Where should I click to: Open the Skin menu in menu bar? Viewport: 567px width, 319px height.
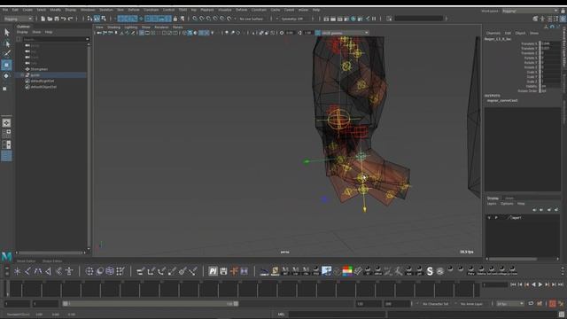[120, 10]
